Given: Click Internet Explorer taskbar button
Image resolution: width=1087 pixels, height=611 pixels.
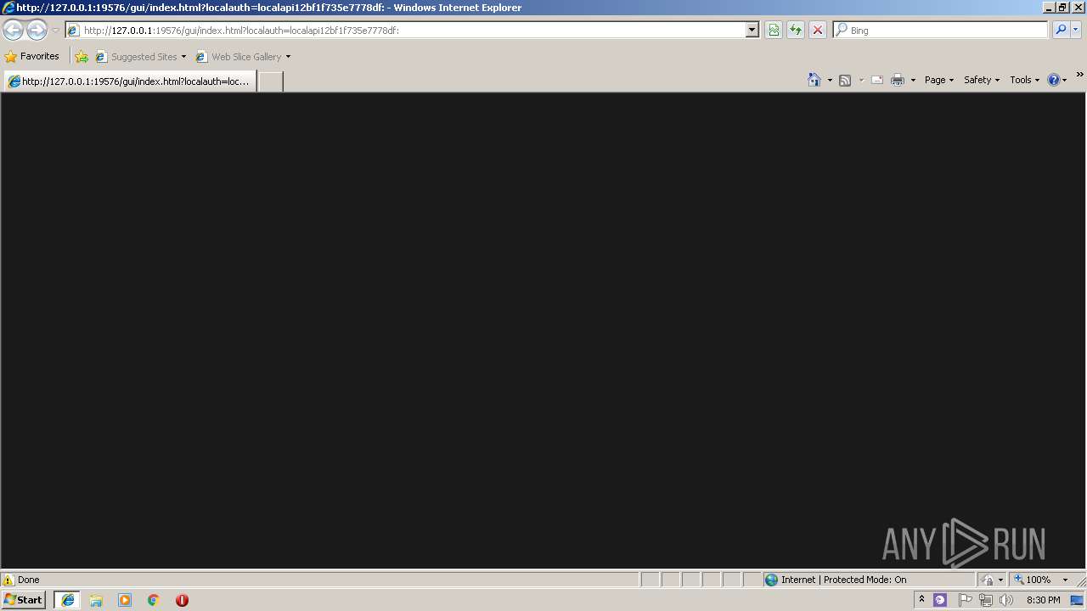Looking at the screenshot, I should [67, 600].
